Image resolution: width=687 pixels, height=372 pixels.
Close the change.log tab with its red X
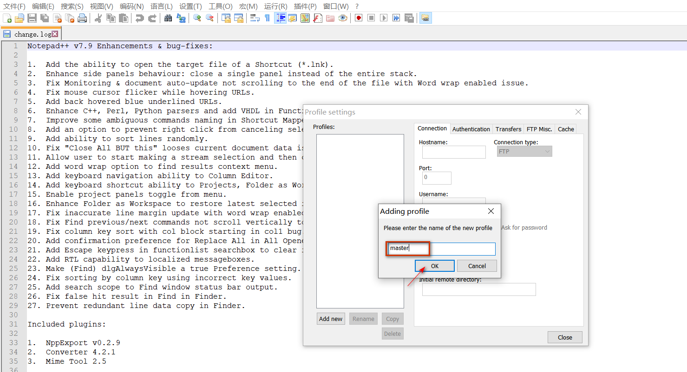(55, 34)
